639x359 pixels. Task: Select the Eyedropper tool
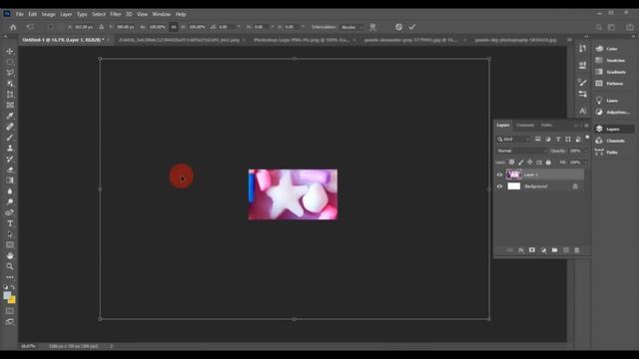10,116
